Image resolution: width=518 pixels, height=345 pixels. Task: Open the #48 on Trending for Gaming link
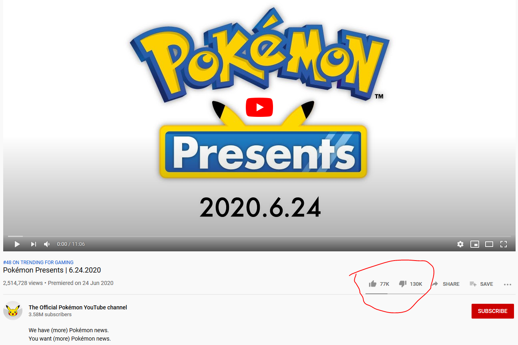pos(38,263)
